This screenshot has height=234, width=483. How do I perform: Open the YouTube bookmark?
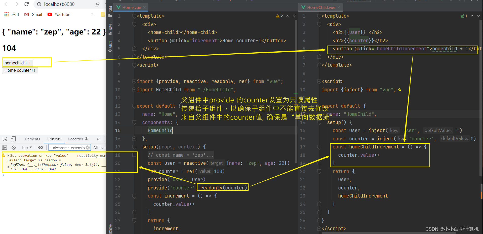coord(59,14)
